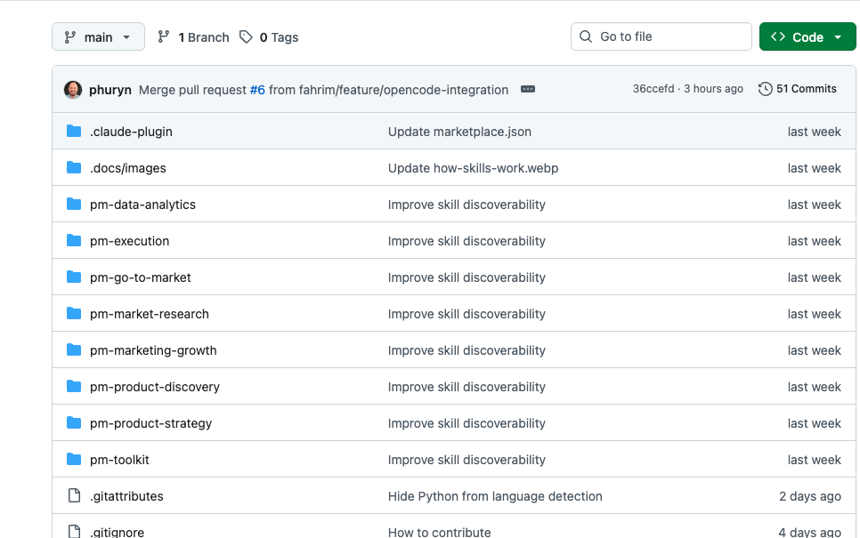860x538 pixels.
Task: Click the folder icon beside pm-product-discovery
Action: 74,386
